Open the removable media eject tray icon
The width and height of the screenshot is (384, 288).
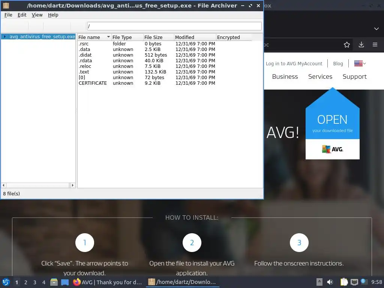coord(319,282)
